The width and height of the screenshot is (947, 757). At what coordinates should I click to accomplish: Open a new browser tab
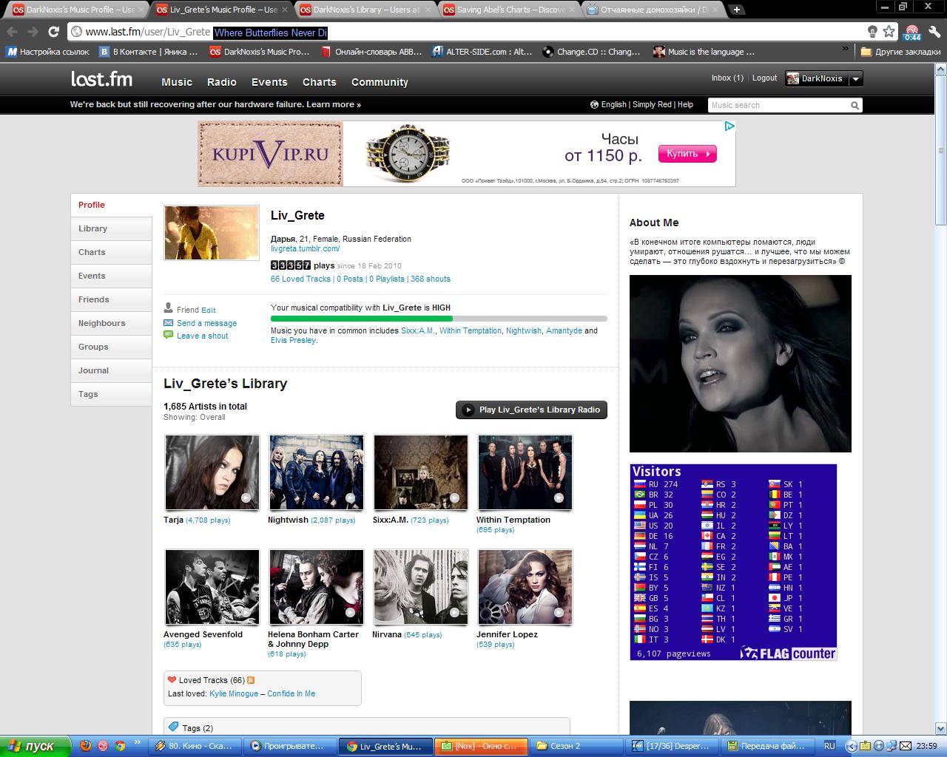737,10
